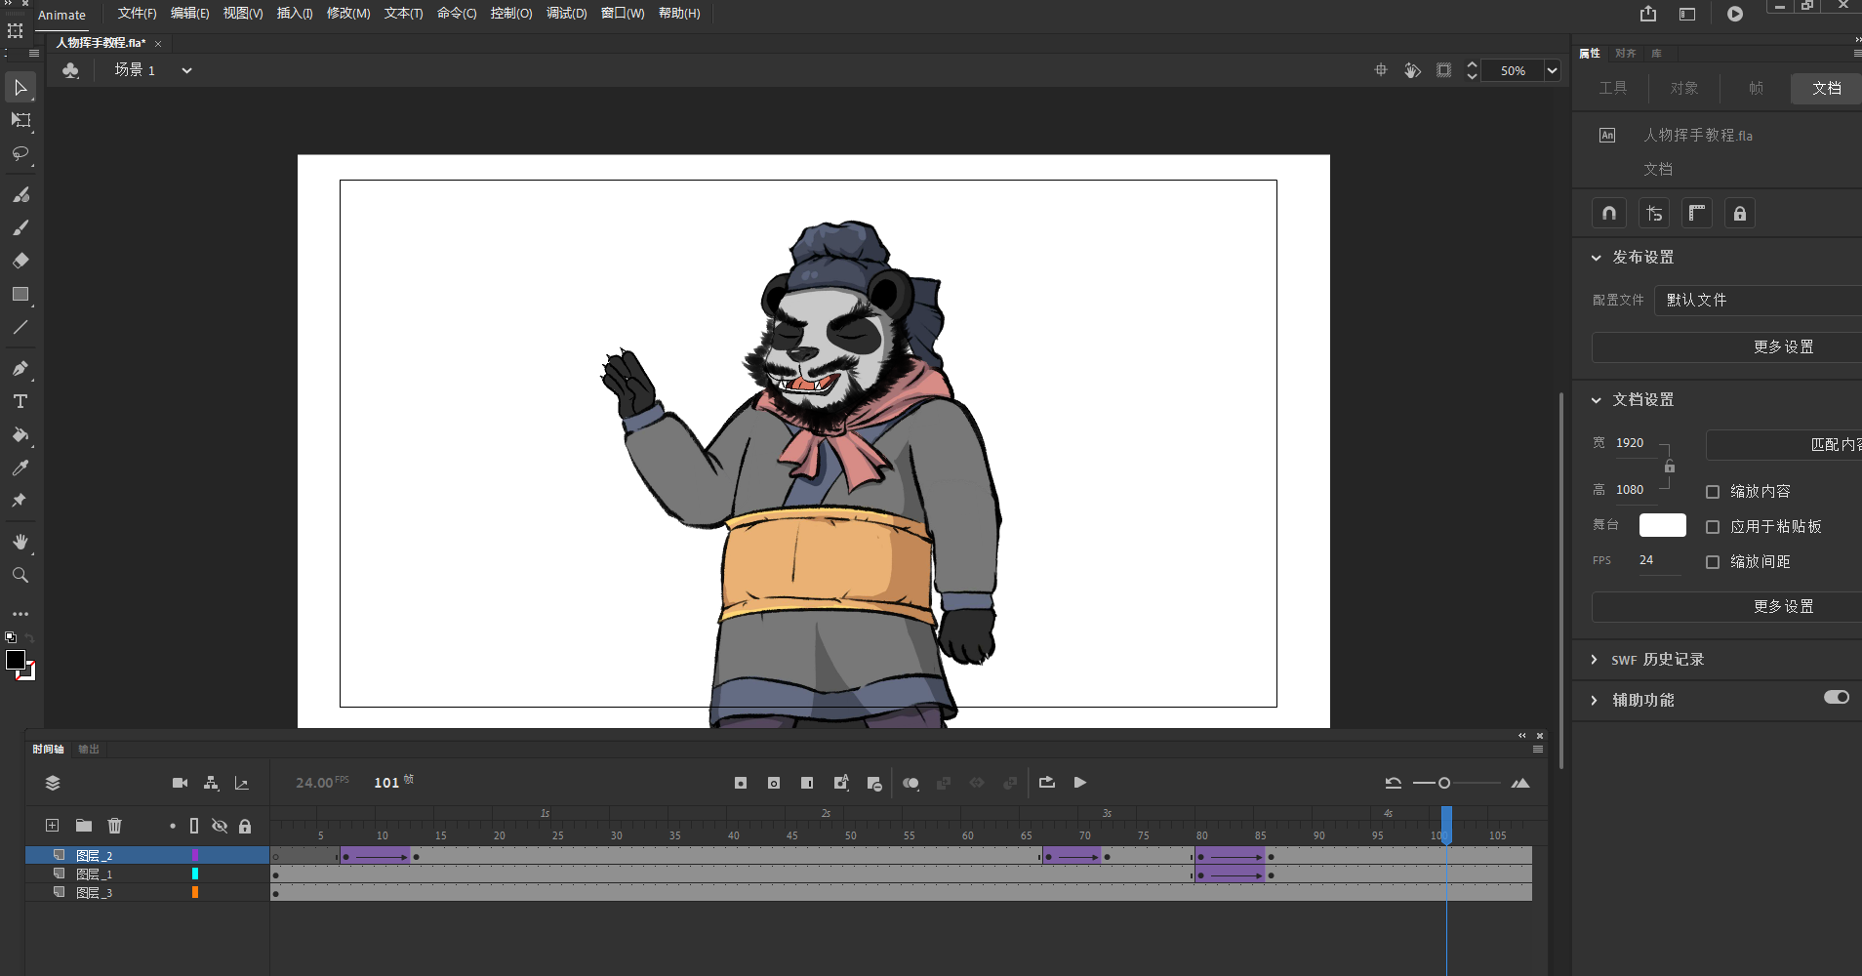The width and height of the screenshot is (1862, 976).
Task: Select the Asset Warp pin tool
Action: (x=20, y=501)
